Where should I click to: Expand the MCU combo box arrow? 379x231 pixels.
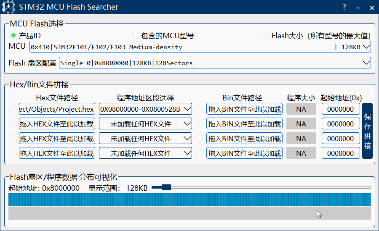coord(366,47)
